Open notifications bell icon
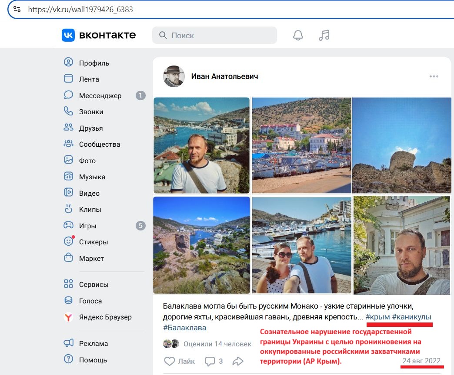This screenshot has height=375, width=454. pos(298,35)
